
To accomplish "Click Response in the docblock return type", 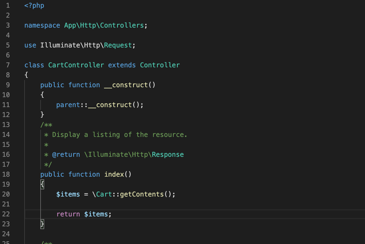I will [168, 155].
